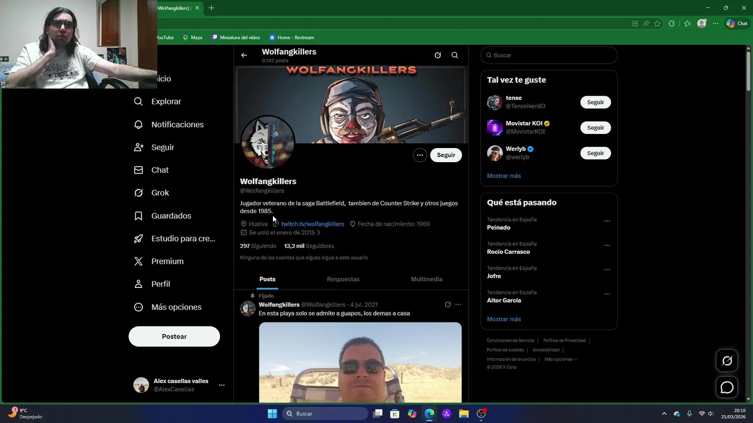The width and height of the screenshot is (753, 423).
Task: Open the favorites list icon
Action: point(687,23)
